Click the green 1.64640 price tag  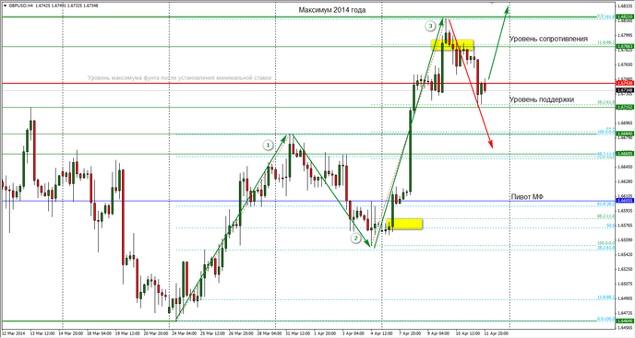coord(624,321)
